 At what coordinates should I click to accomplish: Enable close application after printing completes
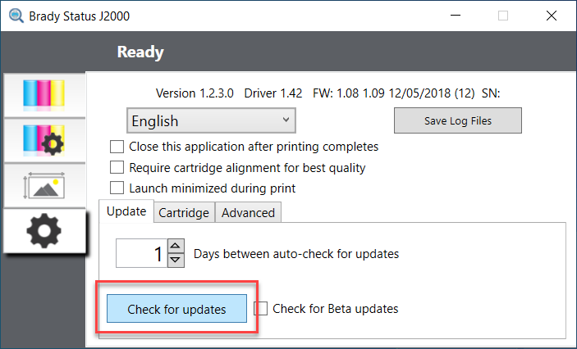click(117, 147)
